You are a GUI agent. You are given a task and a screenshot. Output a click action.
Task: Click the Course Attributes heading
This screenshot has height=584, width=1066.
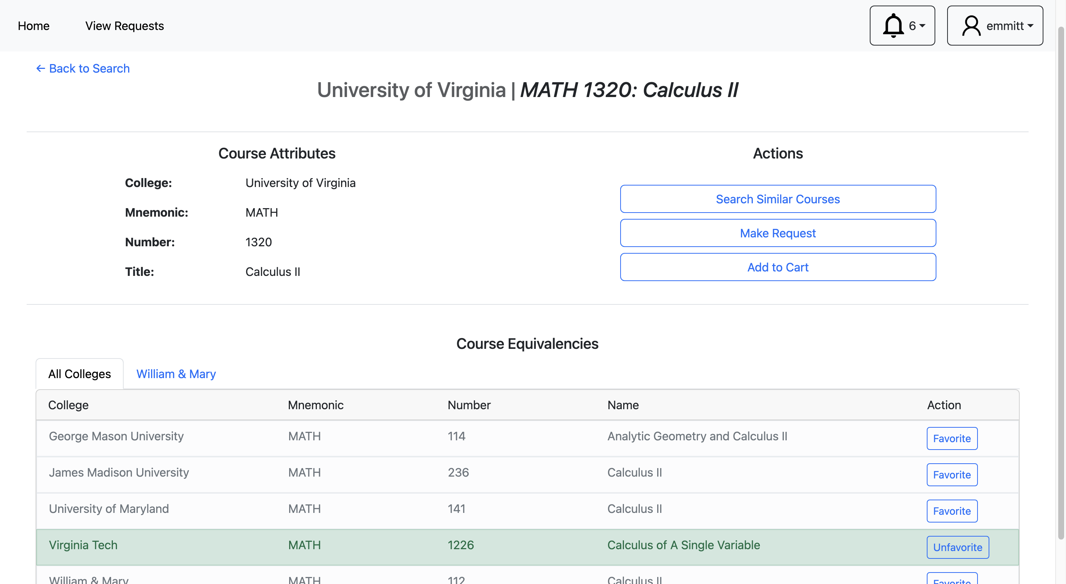coord(277,153)
